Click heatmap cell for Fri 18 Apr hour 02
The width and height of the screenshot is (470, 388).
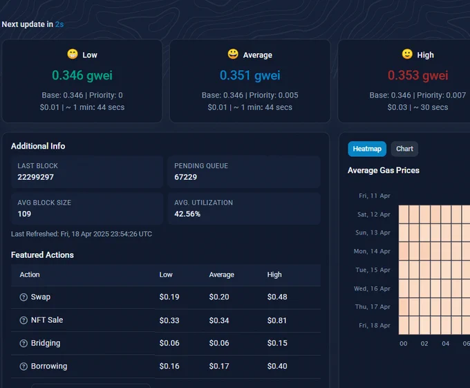click(425, 325)
